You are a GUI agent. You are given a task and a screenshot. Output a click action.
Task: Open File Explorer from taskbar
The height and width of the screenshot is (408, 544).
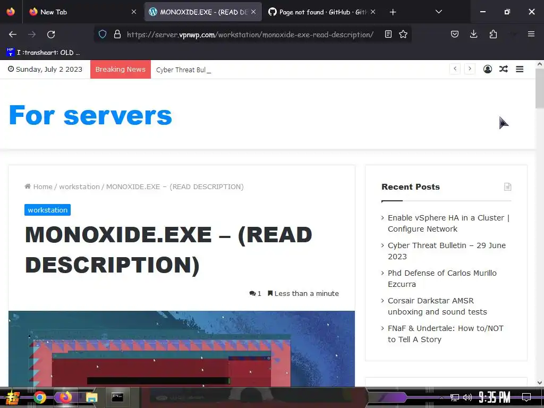[91, 397]
